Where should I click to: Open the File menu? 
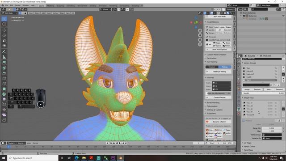[x=6, y=5]
